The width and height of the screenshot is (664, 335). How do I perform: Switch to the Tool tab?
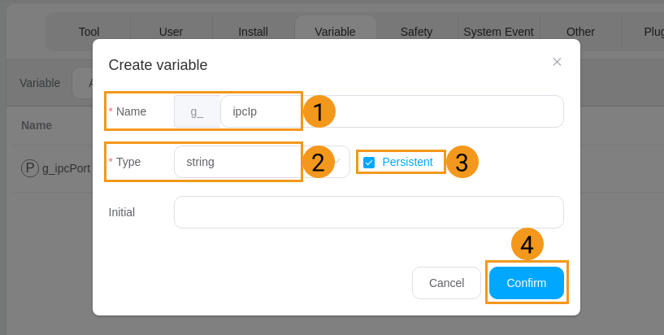click(89, 32)
